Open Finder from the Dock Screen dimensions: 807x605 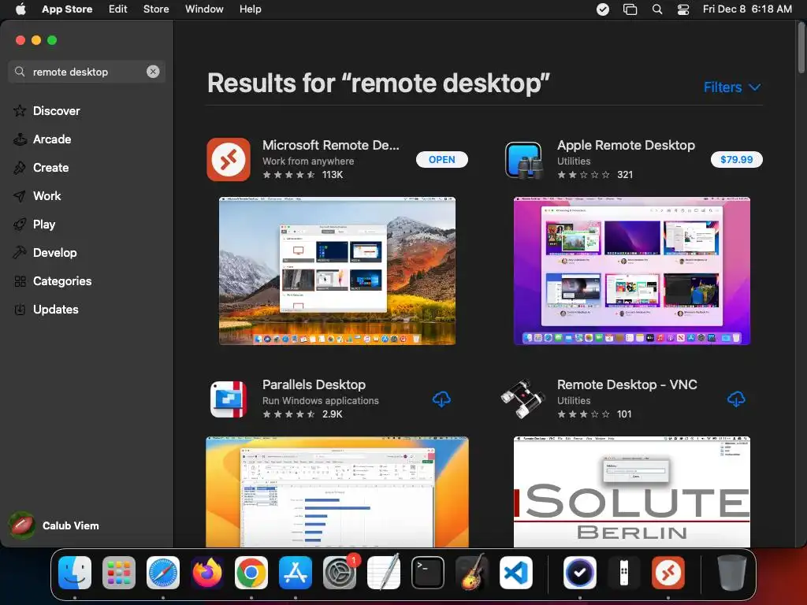coord(75,573)
